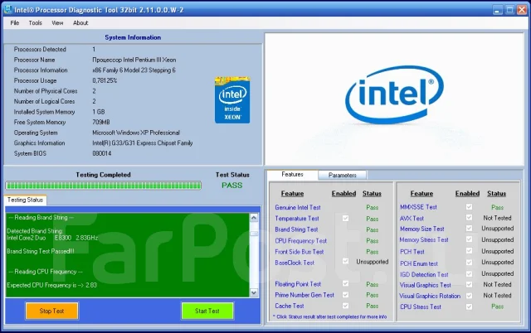
Task: Click the 'Brand String Test Passed!!!' log line
Action: tap(41, 251)
